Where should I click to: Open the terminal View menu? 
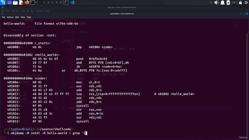(x=23, y=17)
